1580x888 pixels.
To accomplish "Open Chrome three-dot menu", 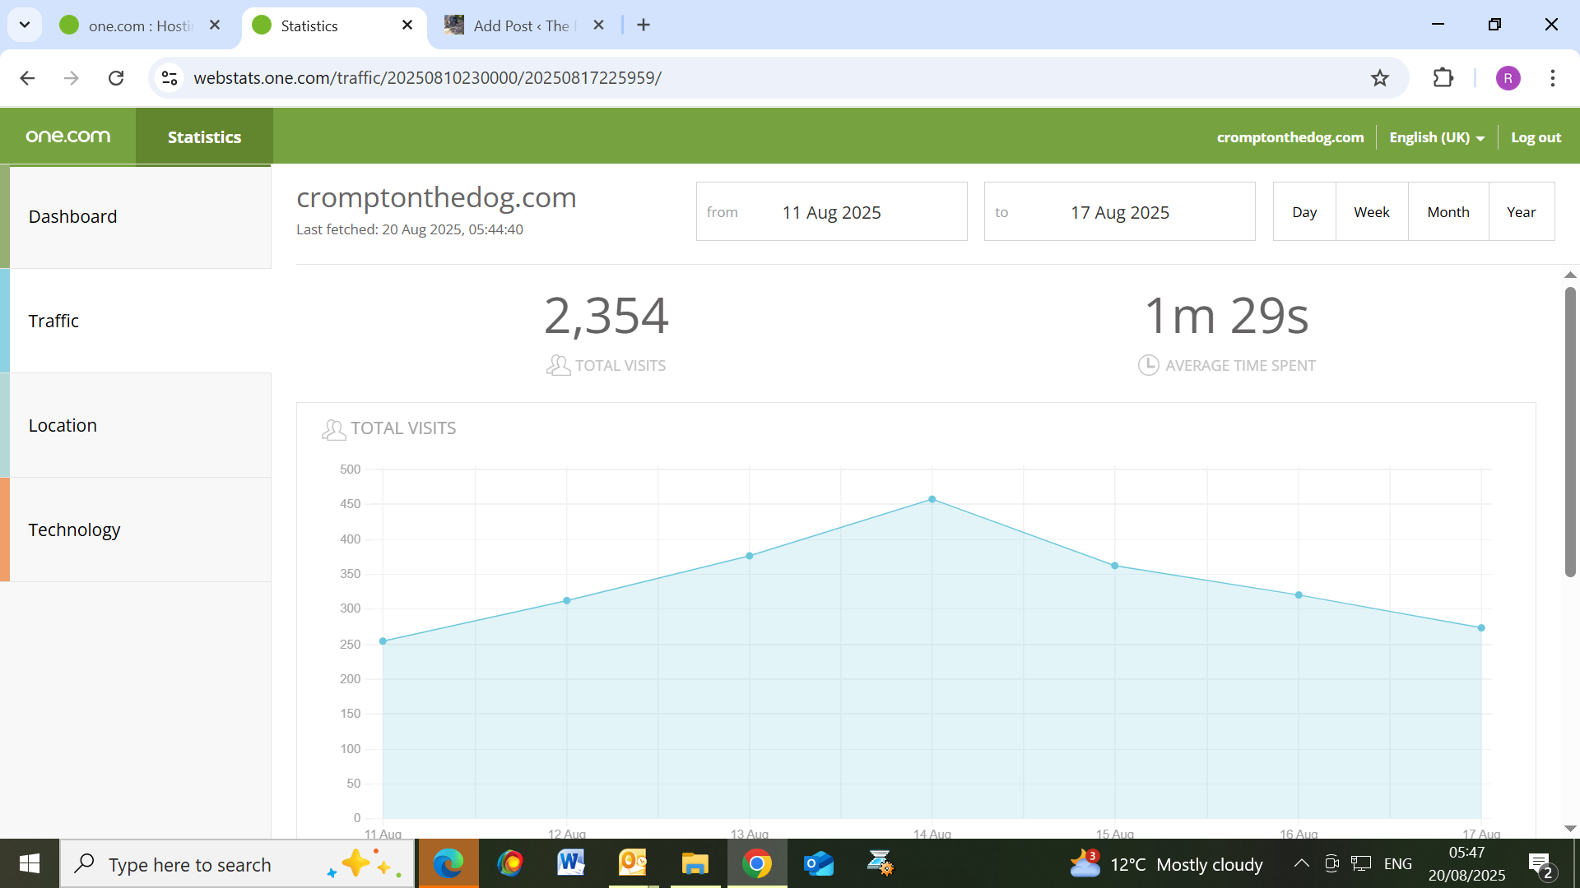I will (1552, 78).
